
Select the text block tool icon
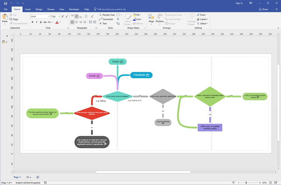pyautogui.click(x=118, y=23)
